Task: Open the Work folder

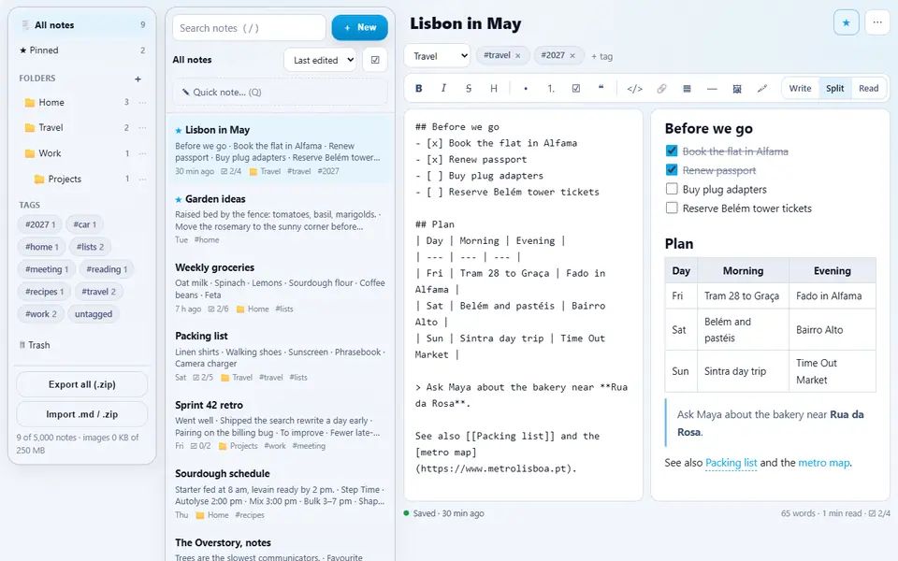Action: point(50,153)
